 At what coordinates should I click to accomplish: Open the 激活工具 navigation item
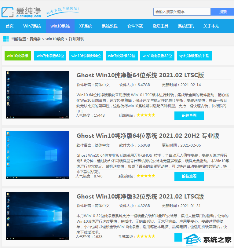click(x=160, y=26)
